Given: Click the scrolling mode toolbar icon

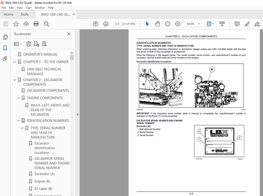Looking at the screenshot, I should coord(222,24).
